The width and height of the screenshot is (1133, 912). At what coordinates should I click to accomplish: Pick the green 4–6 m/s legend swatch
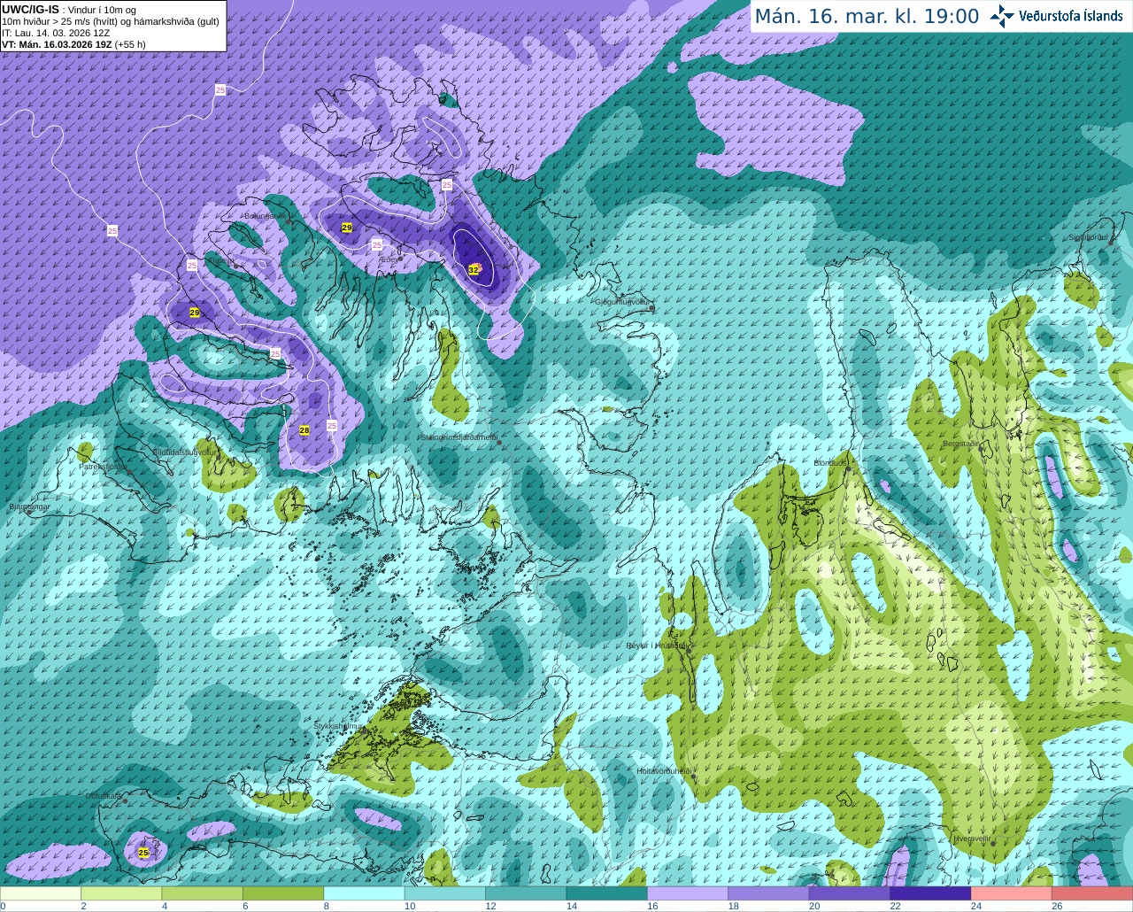[x=203, y=893]
